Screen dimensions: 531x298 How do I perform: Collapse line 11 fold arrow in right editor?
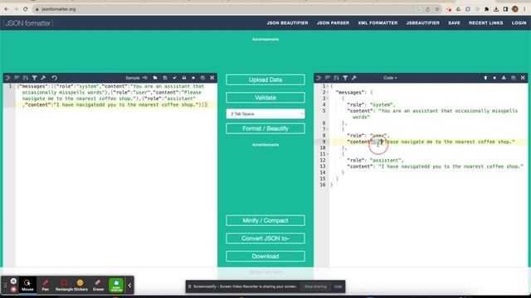pyautogui.click(x=328, y=154)
